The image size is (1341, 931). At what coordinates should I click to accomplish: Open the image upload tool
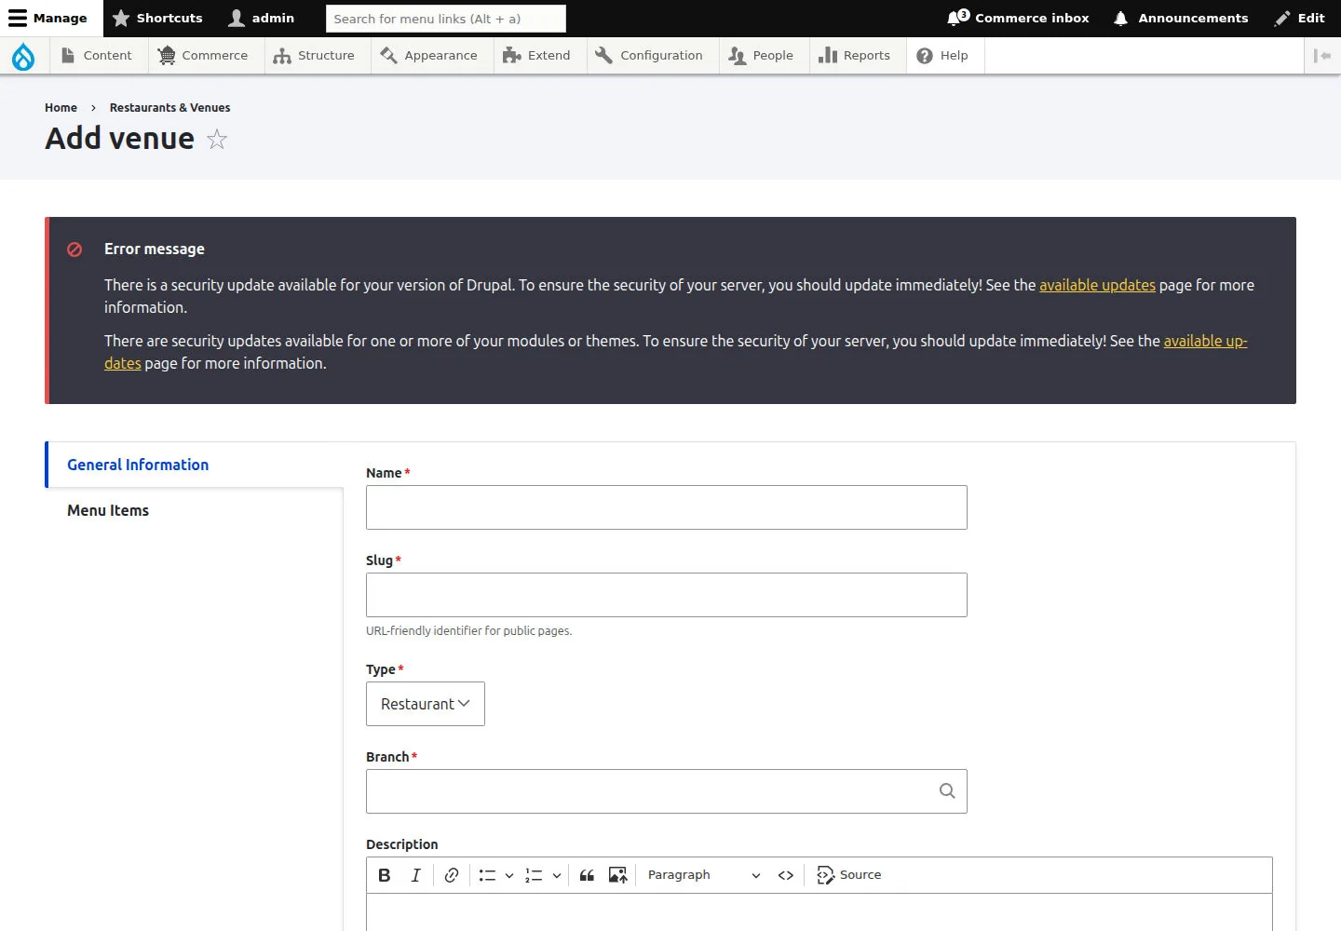(617, 875)
